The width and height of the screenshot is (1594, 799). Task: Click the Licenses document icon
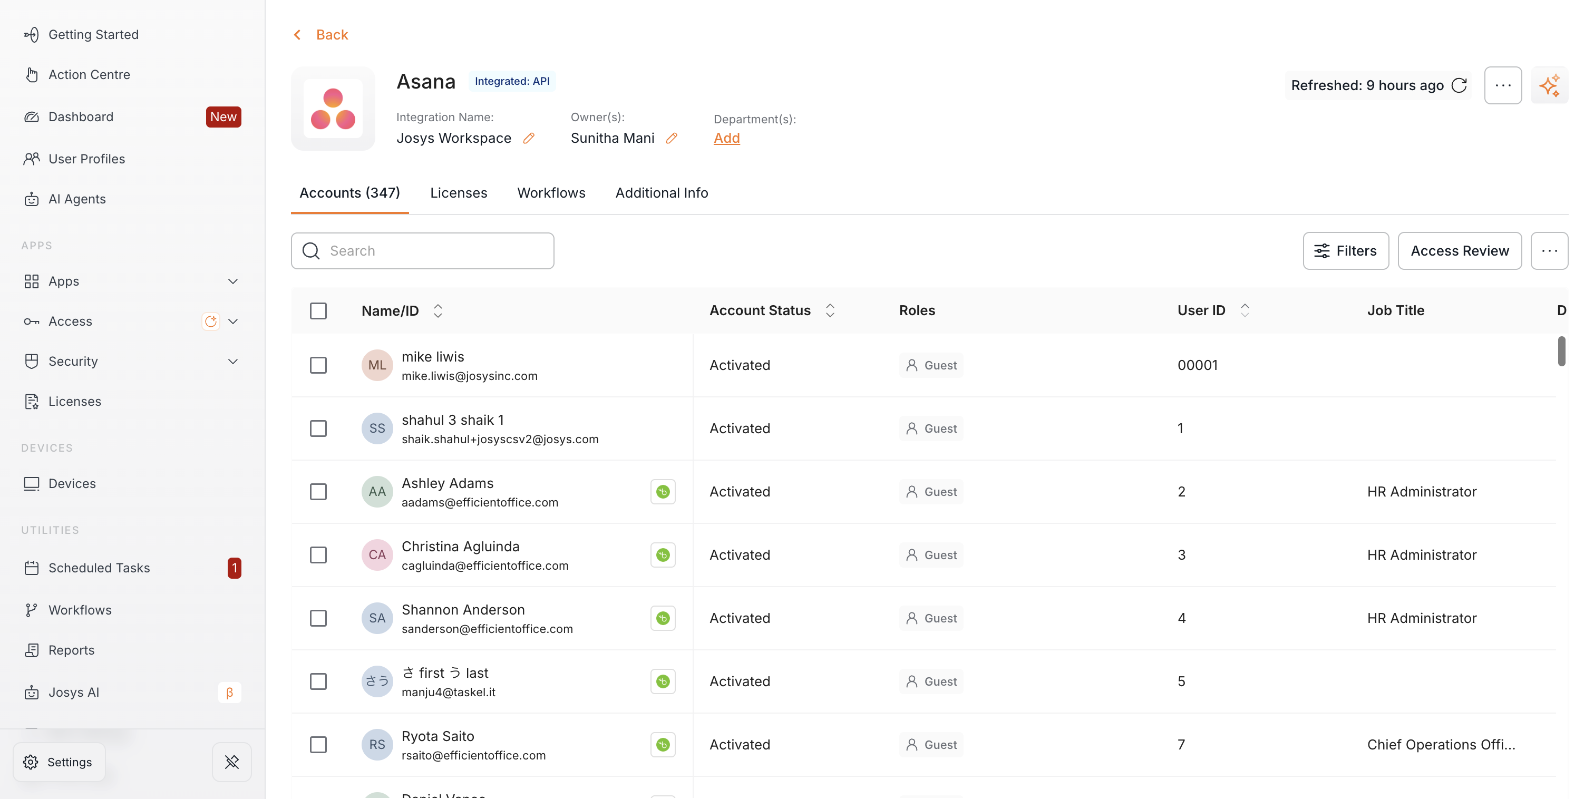click(x=32, y=401)
